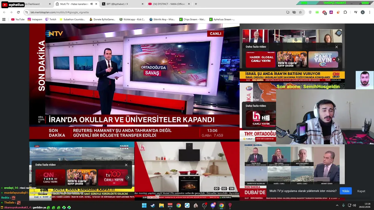Click the crossed-eye third-party cookies icon

point(294,12)
